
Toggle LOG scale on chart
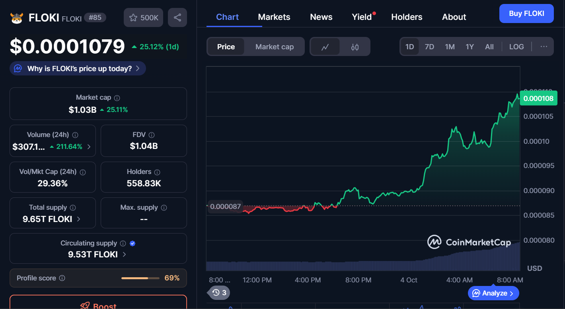pos(516,46)
